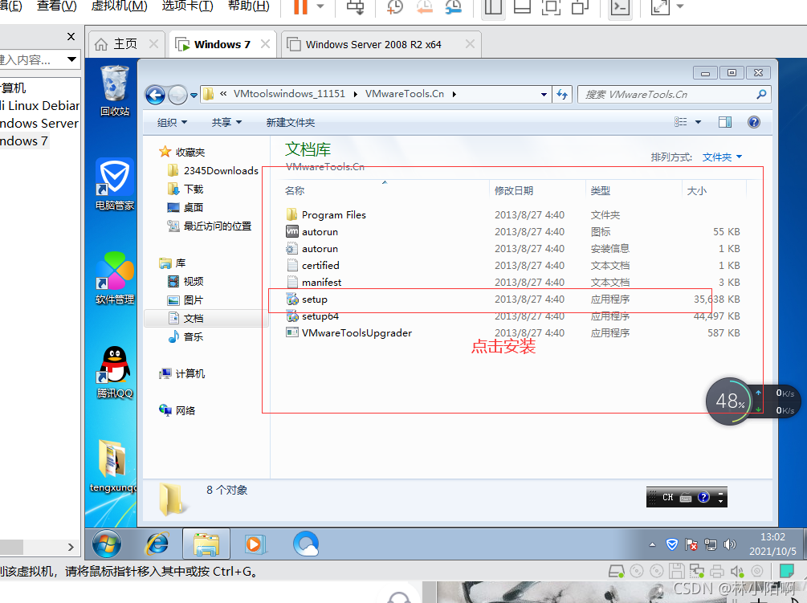
Task: Open the view options dropdown arrow
Action: 699,122
